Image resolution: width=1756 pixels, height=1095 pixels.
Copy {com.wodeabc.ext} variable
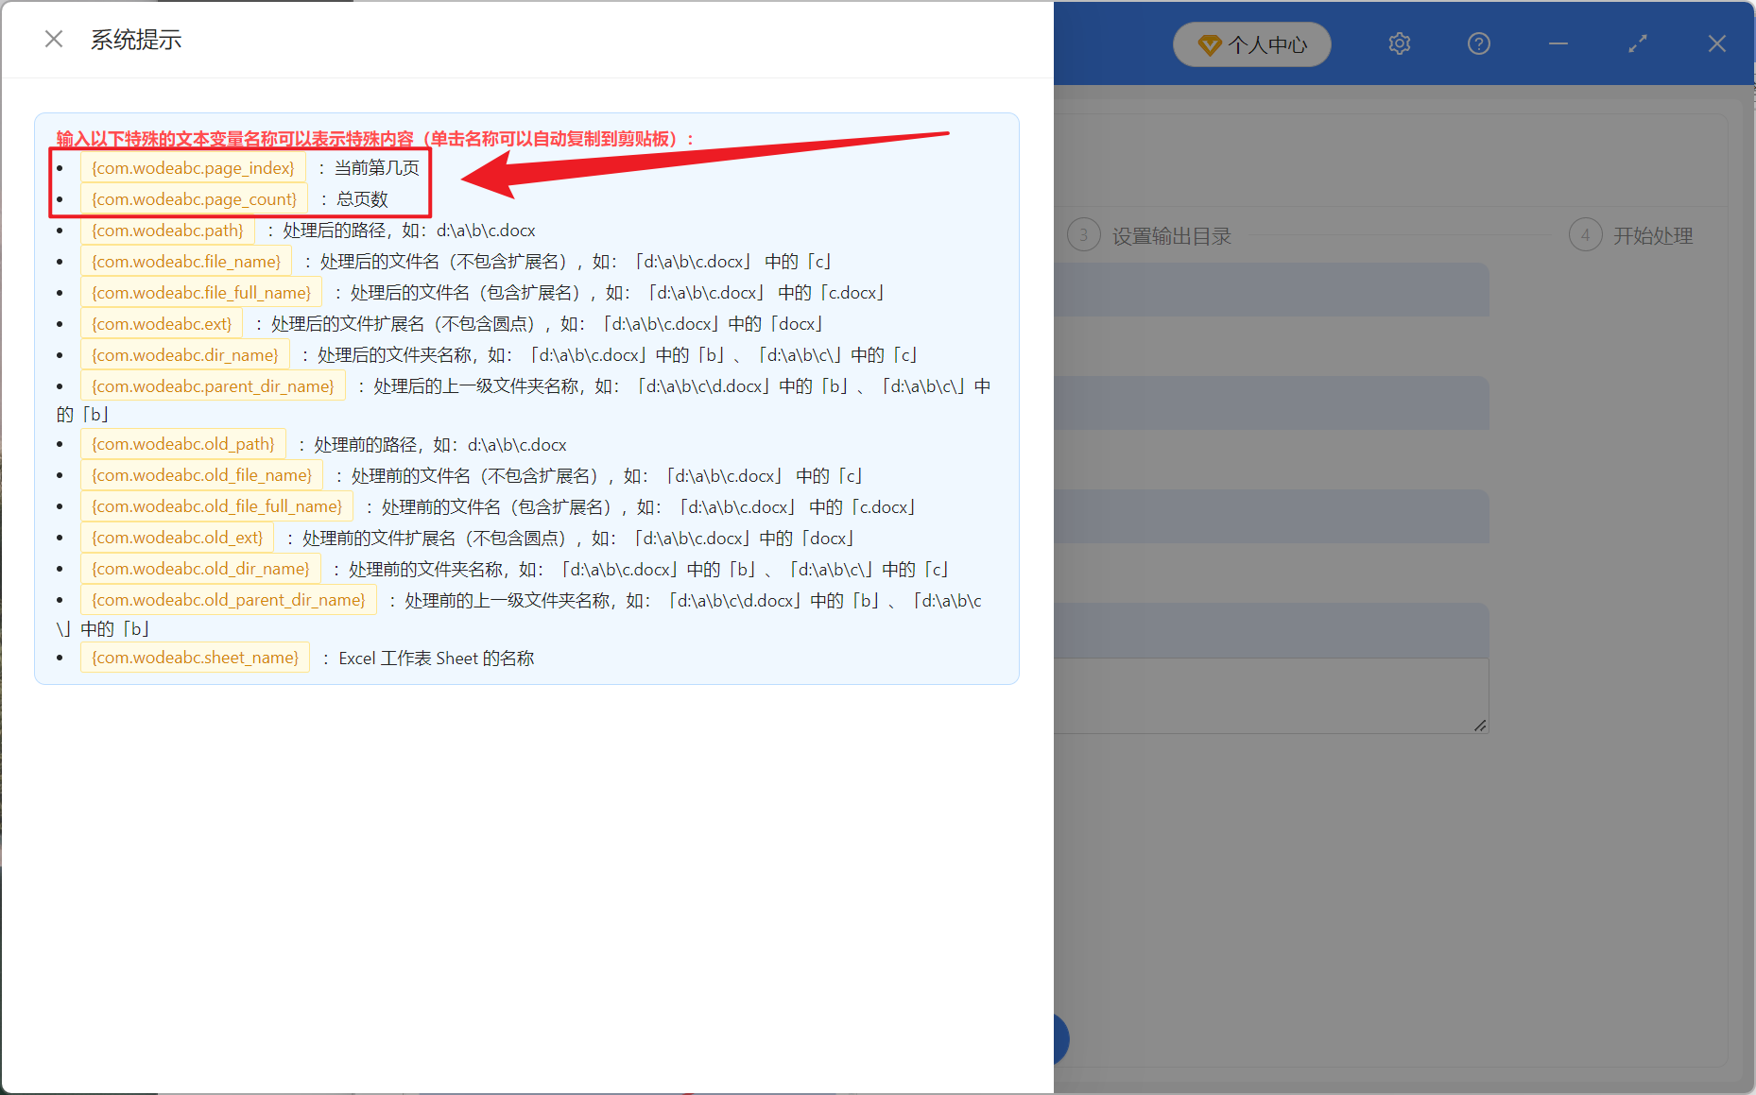click(x=162, y=323)
